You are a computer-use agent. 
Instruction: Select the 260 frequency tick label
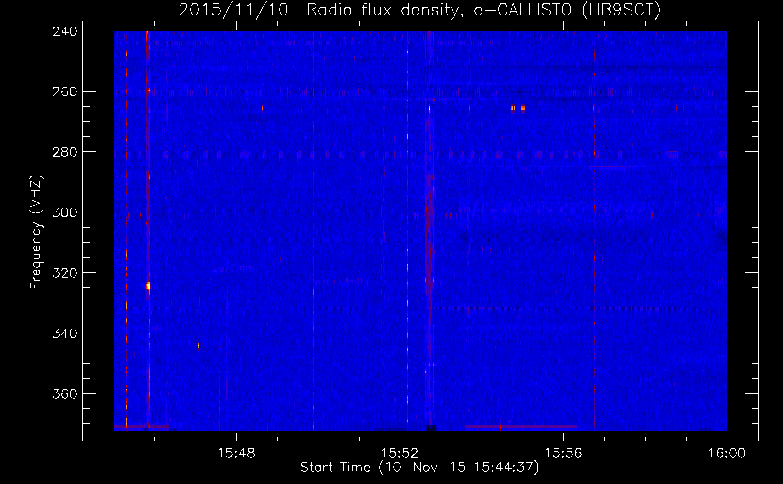64,91
